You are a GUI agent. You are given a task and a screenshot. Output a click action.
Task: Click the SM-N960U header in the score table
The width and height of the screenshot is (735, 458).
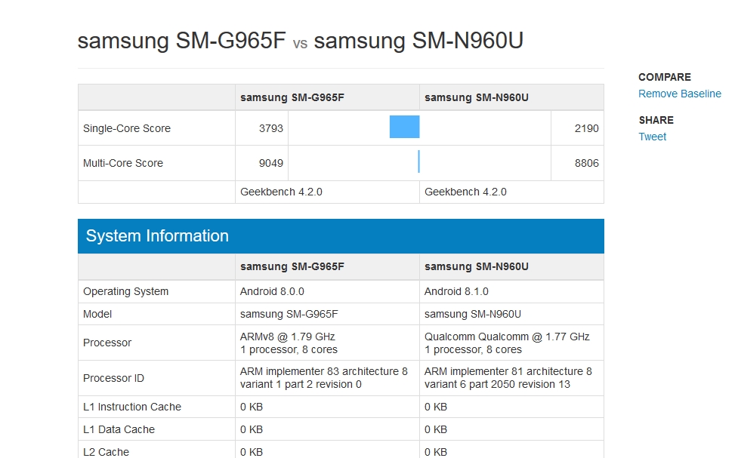point(476,97)
